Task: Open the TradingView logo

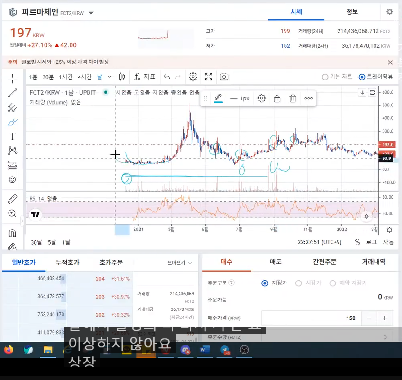Action: (x=36, y=214)
